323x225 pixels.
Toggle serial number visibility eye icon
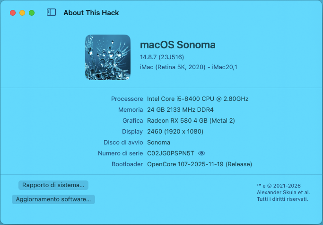pyautogui.click(x=202, y=153)
